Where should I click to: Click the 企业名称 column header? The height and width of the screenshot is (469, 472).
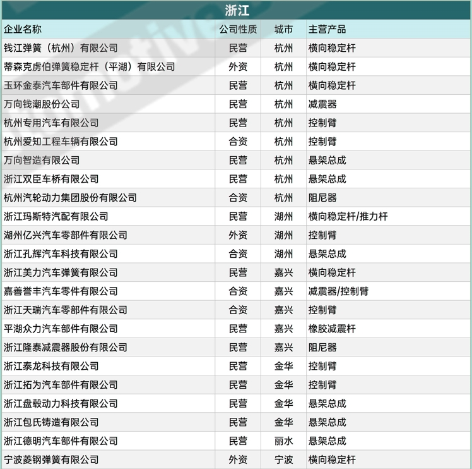pos(23,29)
